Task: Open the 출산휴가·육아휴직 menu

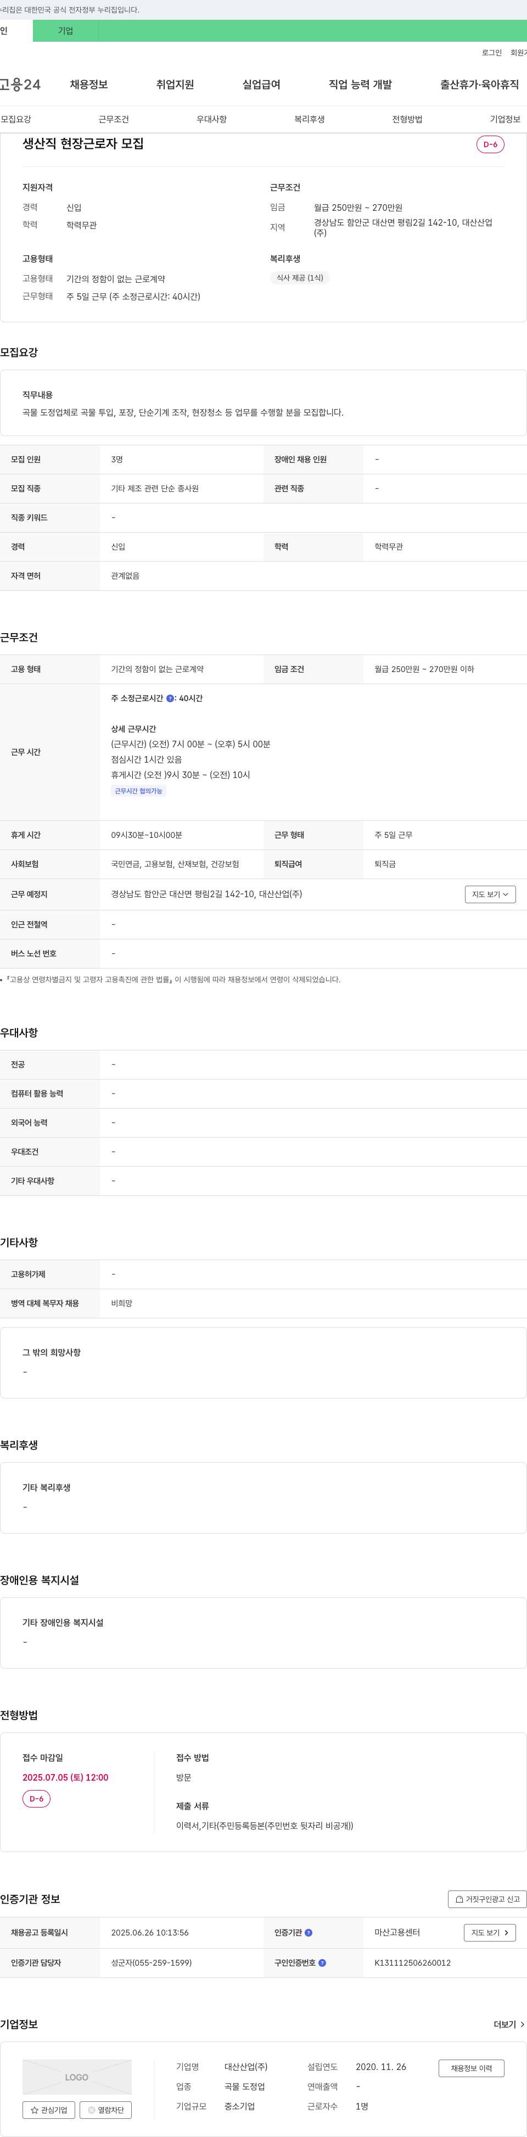Action: click(480, 85)
